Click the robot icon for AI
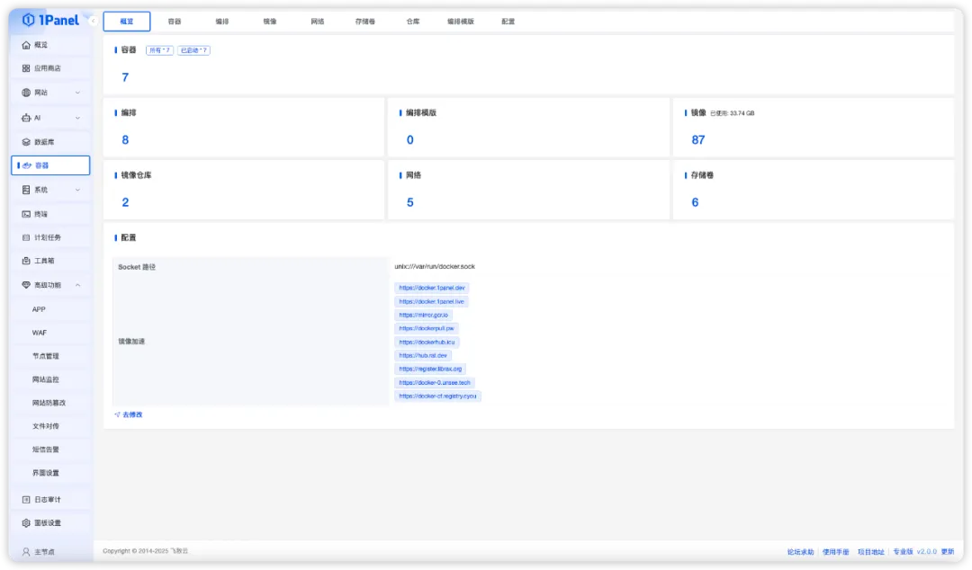 26,118
